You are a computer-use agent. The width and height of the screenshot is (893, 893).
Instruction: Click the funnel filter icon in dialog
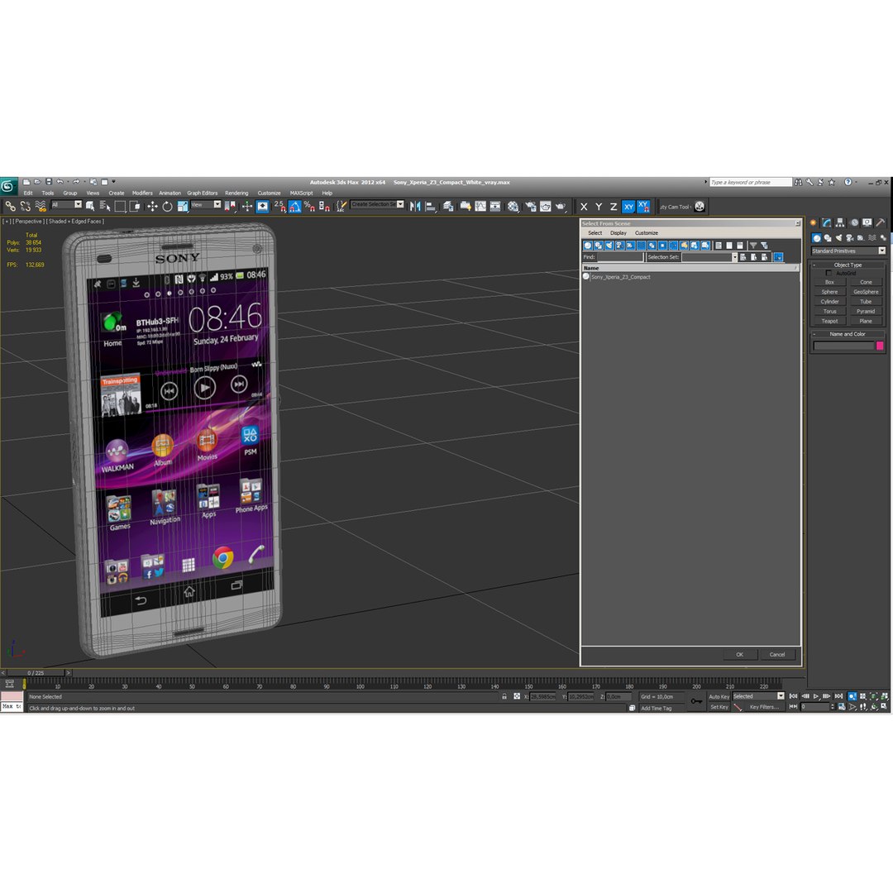pyautogui.click(x=753, y=246)
